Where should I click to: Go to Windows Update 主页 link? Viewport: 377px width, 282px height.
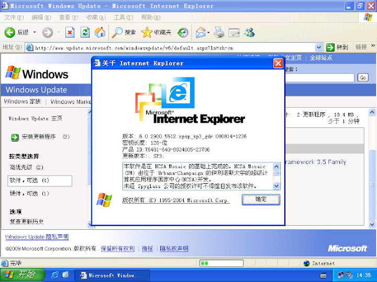(x=36, y=118)
